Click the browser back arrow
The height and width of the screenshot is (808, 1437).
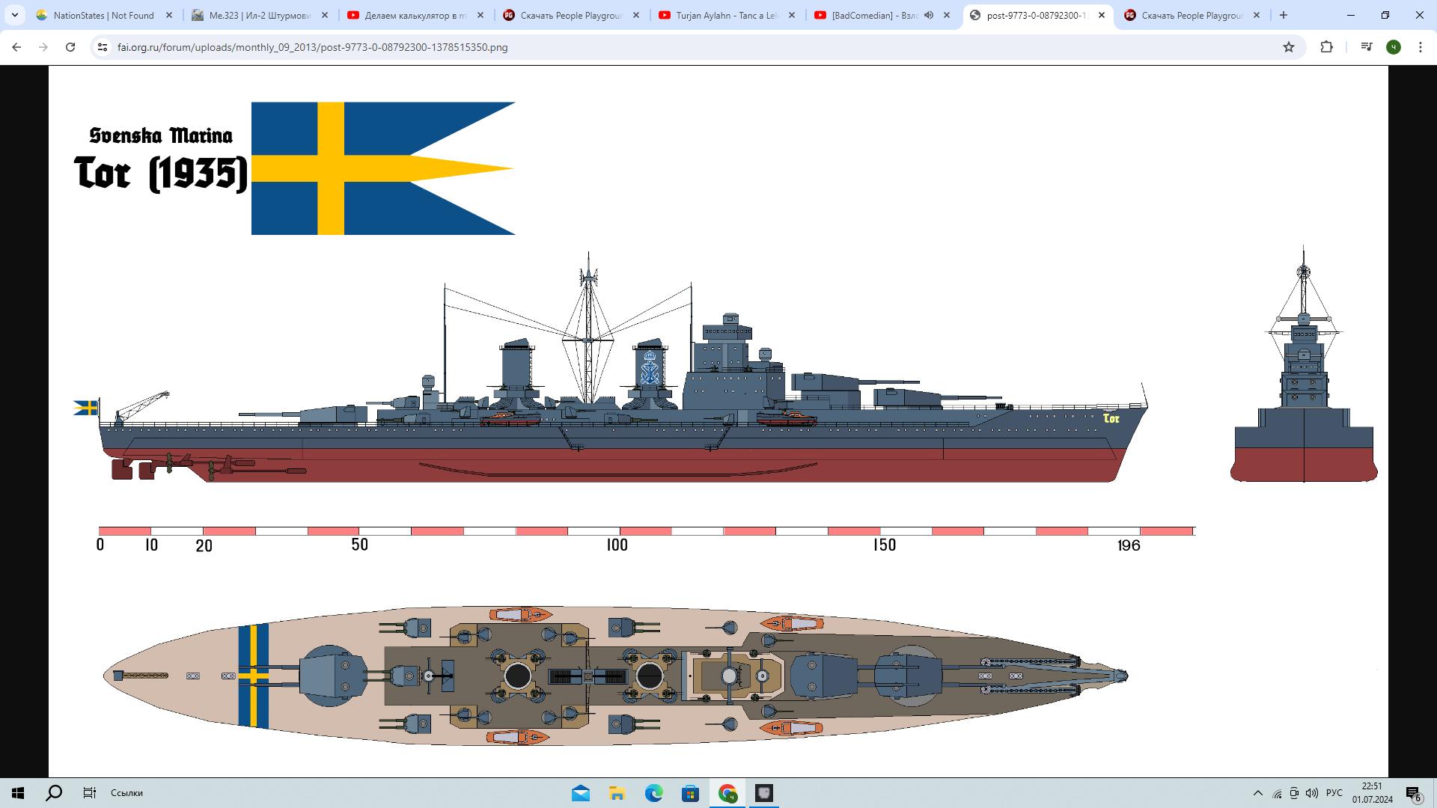click(x=16, y=47)
